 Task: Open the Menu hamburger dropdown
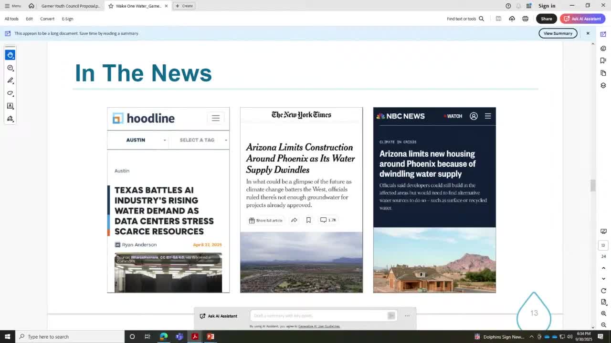[x=13, y=6]
